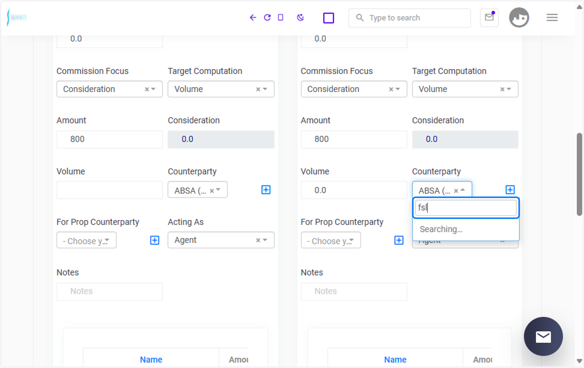Sort by Name column in left table
Viewport: 584px width, 368px height.
[x=151, y=360]
